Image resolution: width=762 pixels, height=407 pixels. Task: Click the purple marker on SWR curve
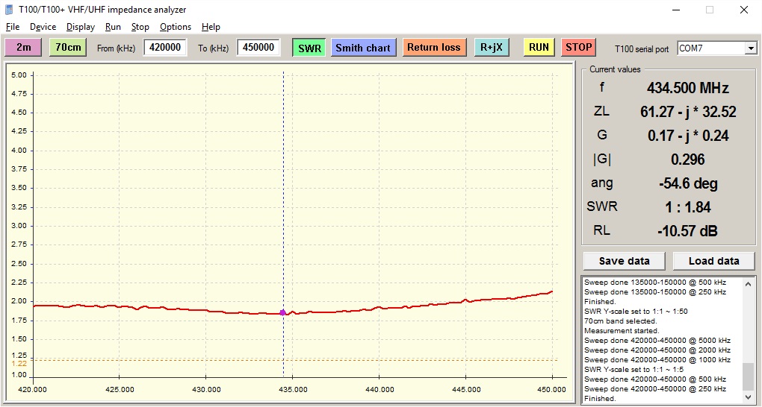(282, 312)
